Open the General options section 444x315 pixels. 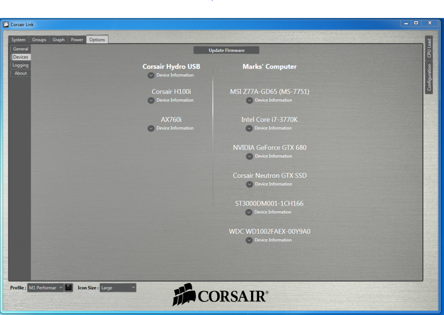tap(21, 49)
